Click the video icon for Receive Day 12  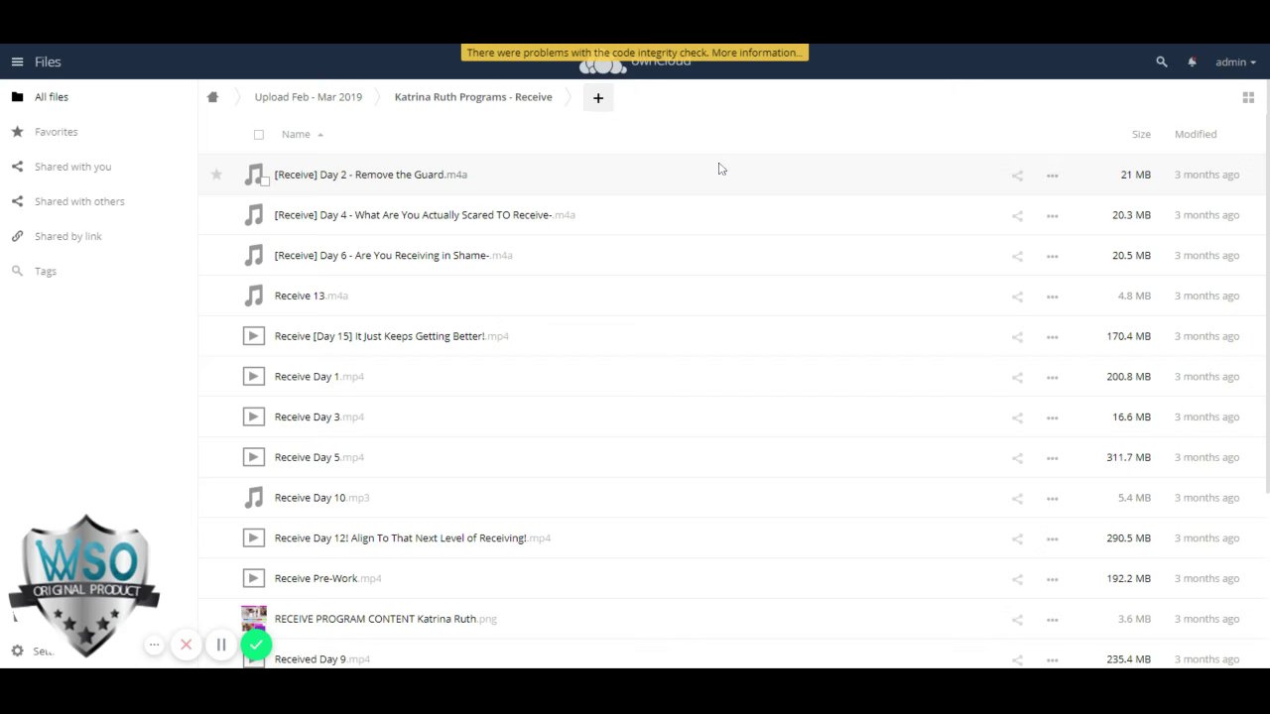pos(254,537)
